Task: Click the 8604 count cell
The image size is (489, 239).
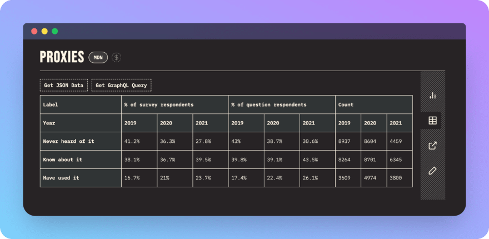Action: pos(374,141)
